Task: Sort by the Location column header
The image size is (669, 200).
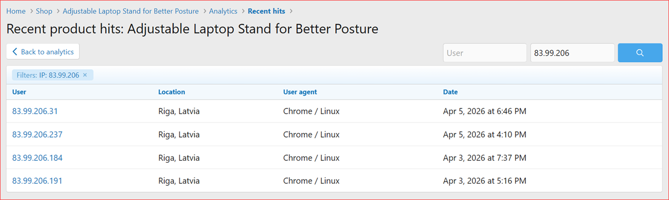Action: [x=172, y=92]
